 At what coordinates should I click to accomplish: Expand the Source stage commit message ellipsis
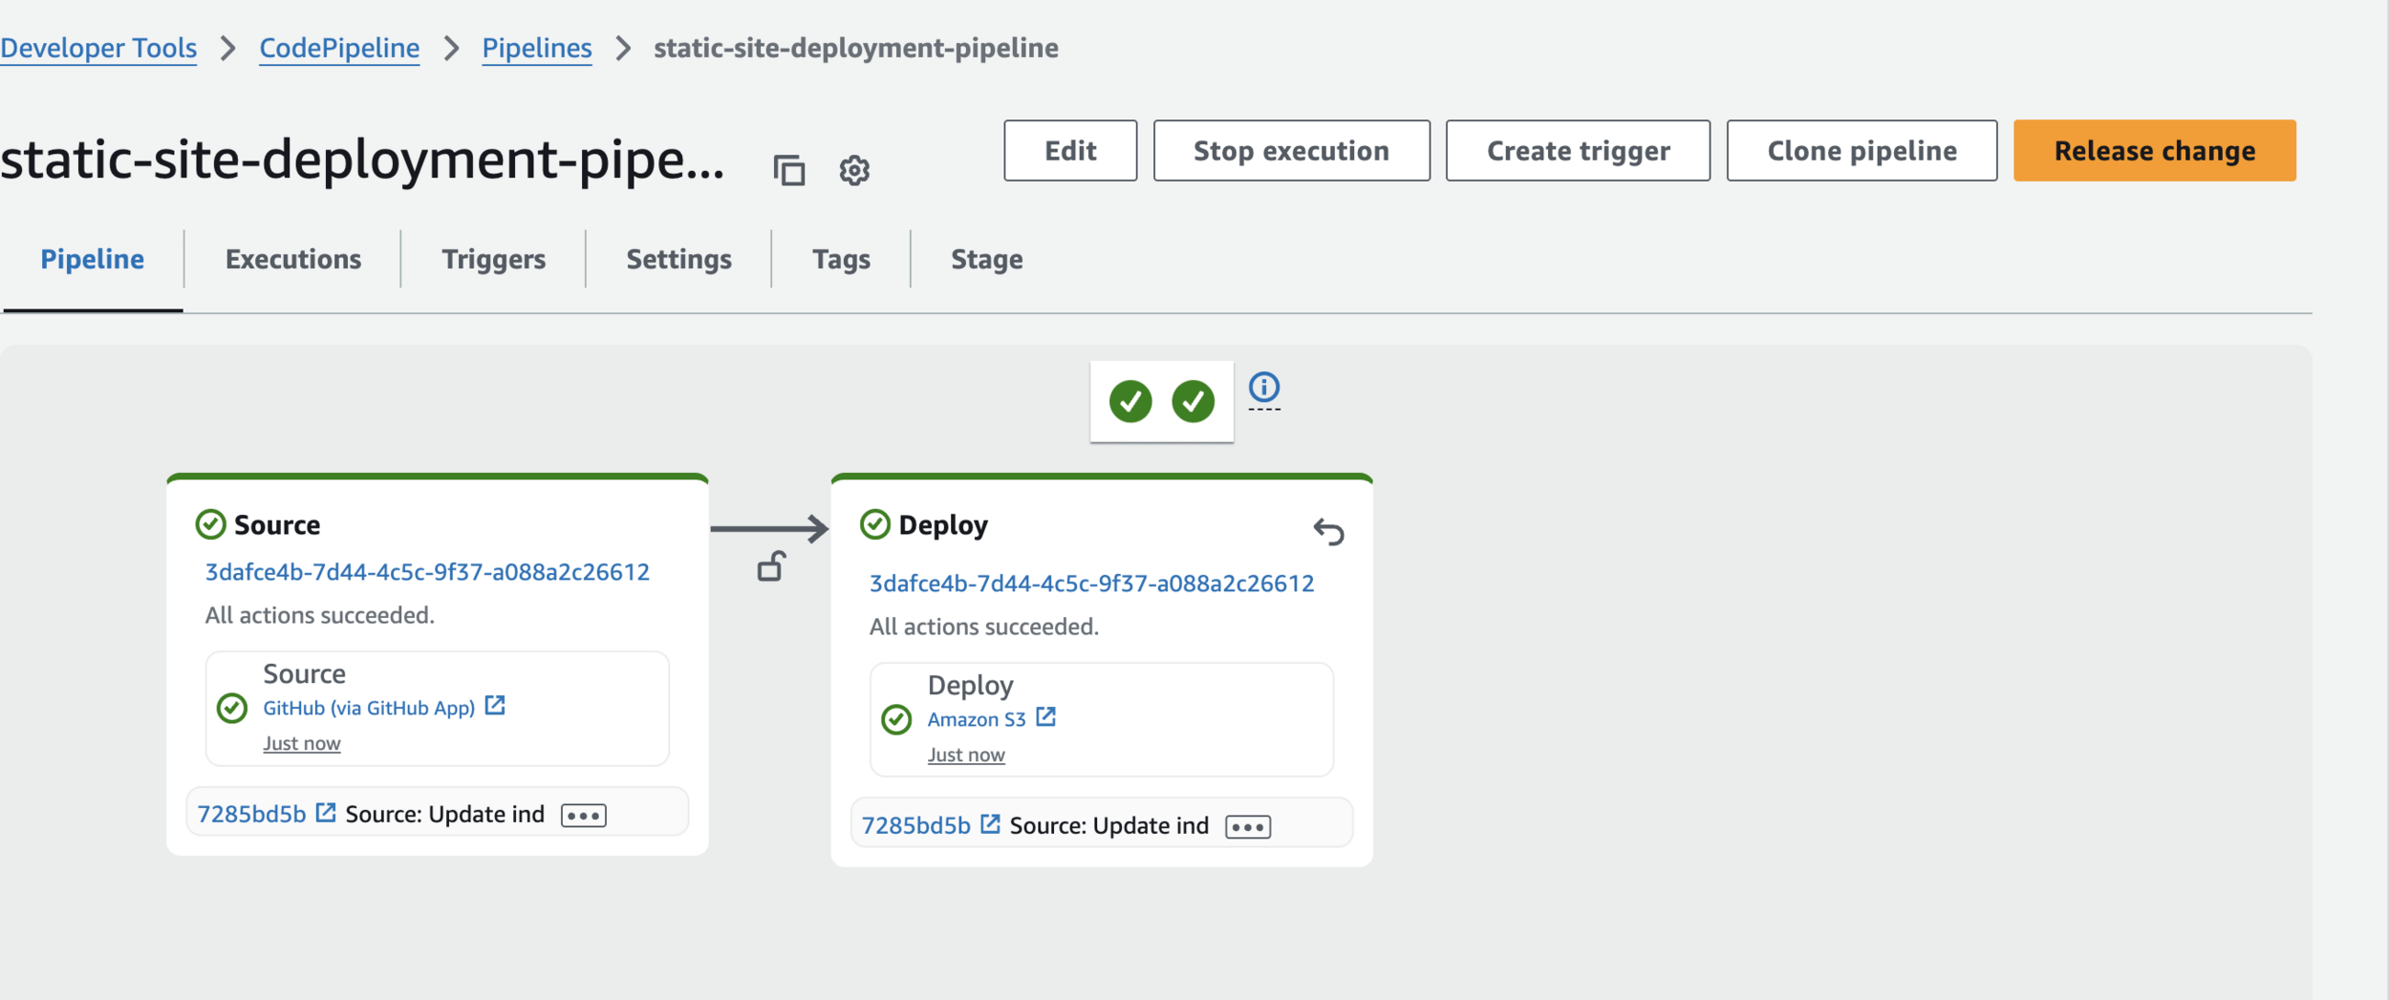[x=584, y=816]
